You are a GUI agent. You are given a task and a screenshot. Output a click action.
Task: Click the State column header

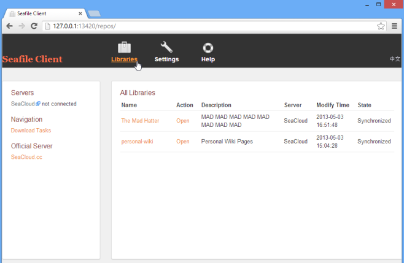click(x=364, y=105)
